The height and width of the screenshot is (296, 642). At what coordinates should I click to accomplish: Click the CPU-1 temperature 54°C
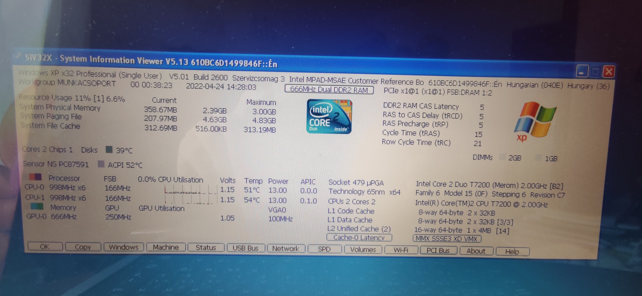click(252, 200)
